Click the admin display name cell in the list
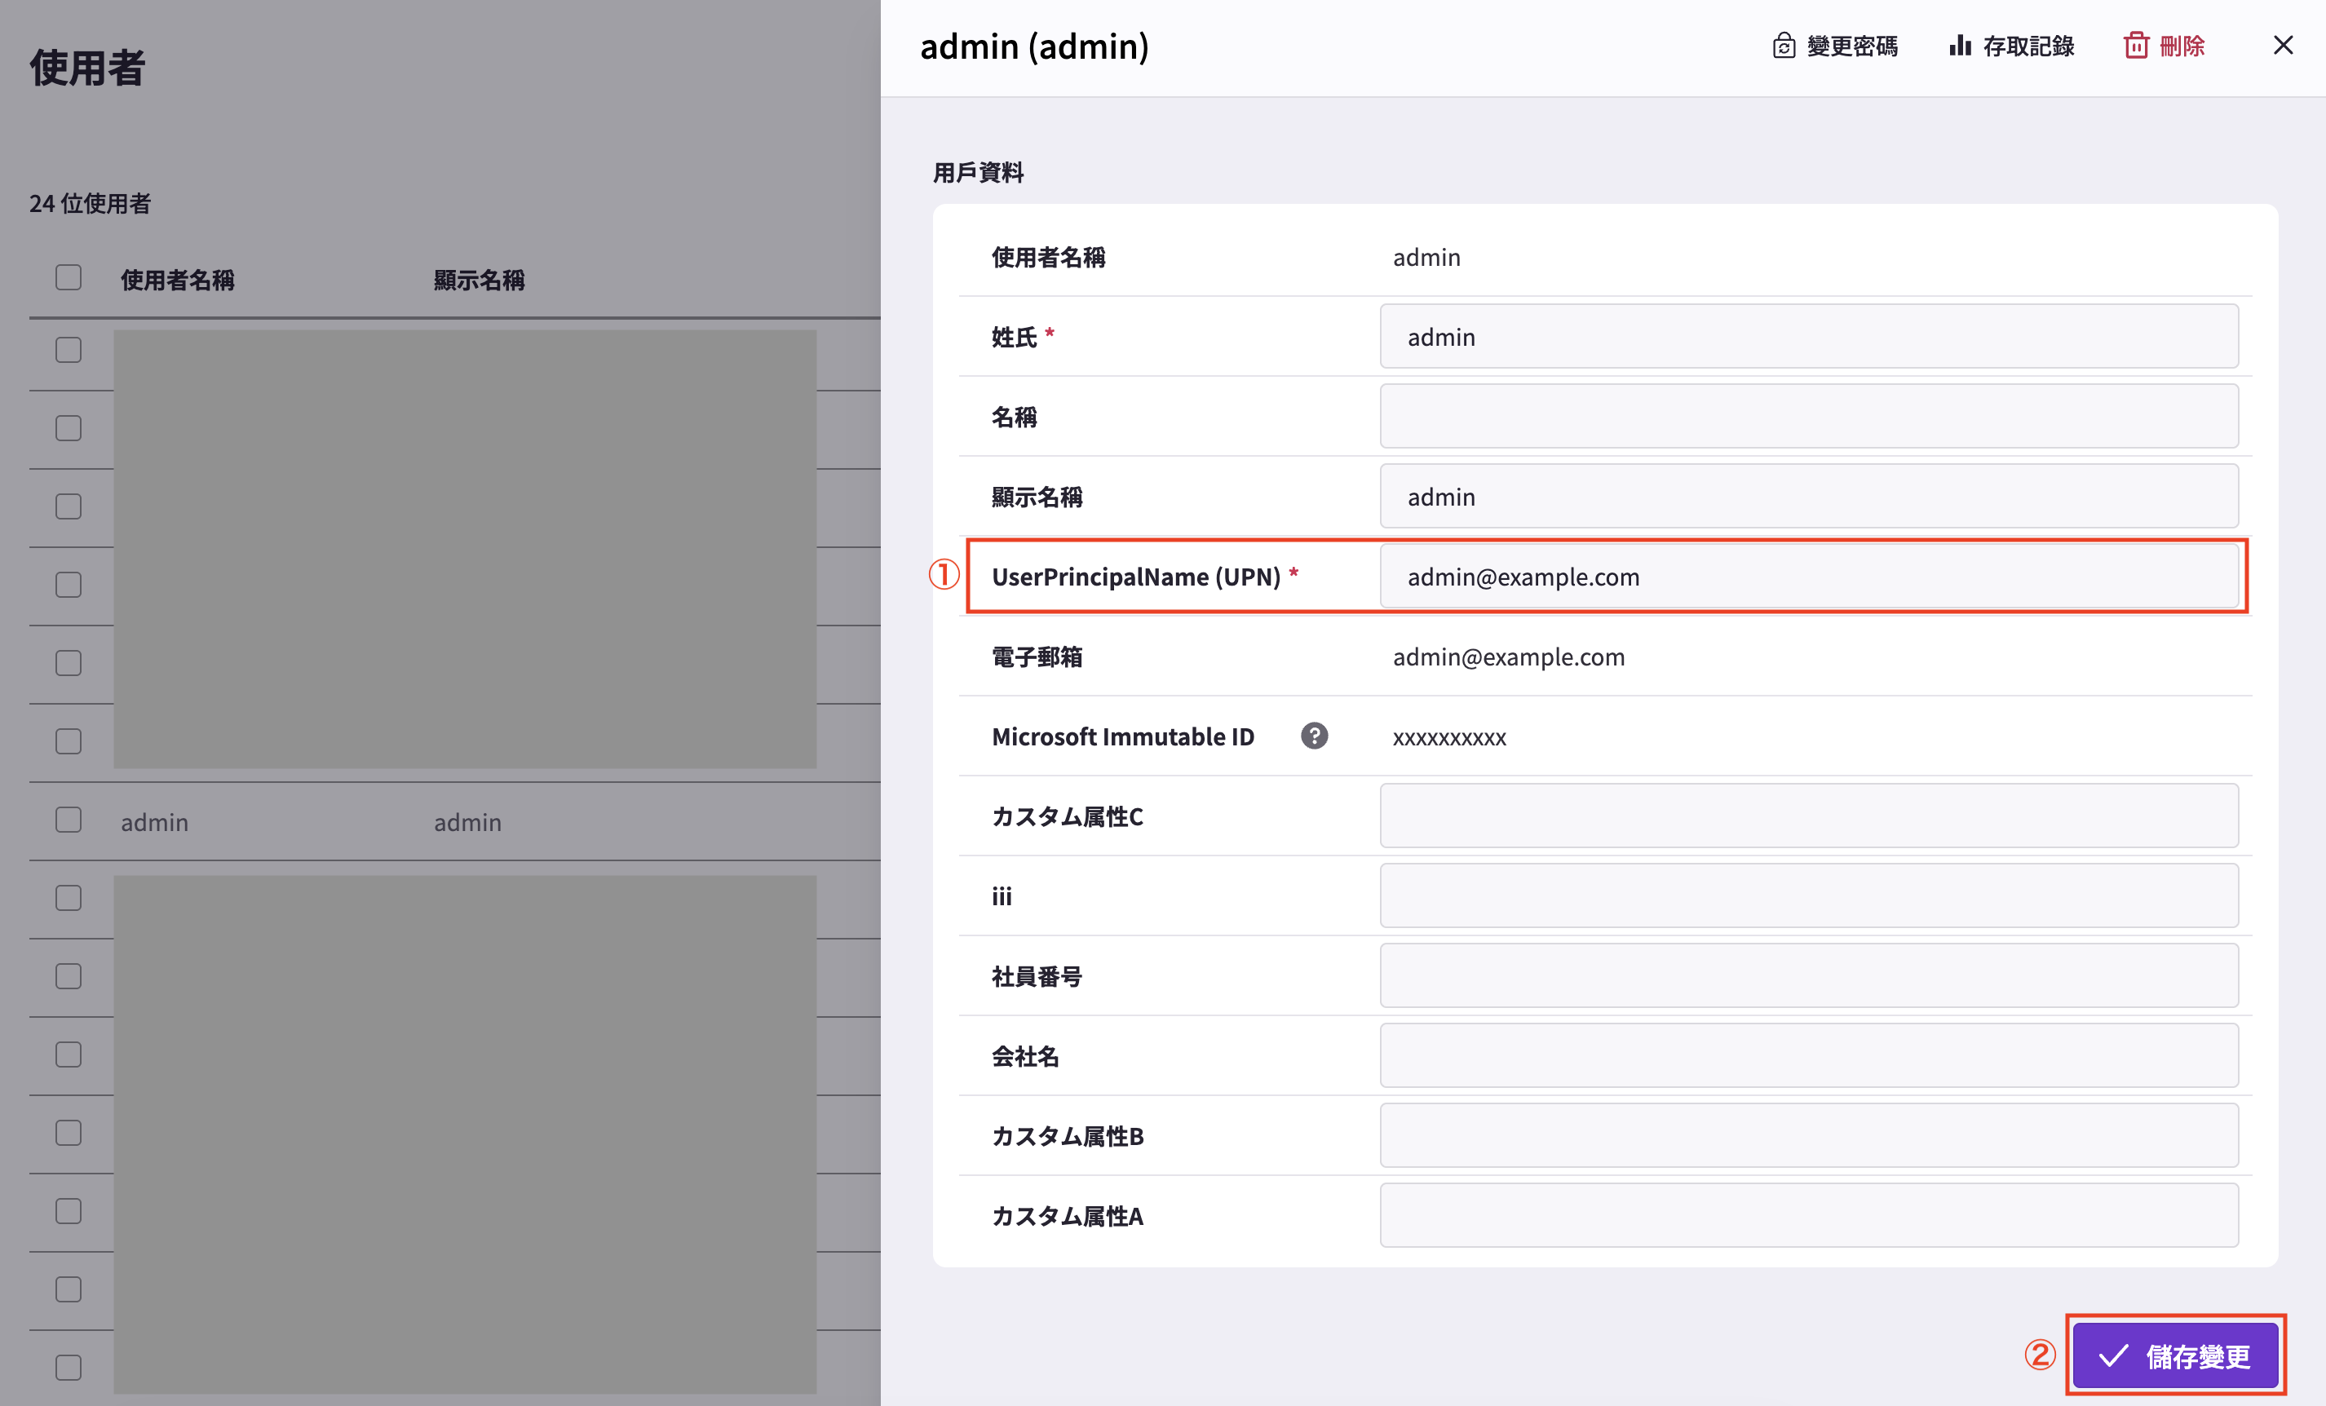The height and width of the screenshot is (1406, 2326). [467, 821]
